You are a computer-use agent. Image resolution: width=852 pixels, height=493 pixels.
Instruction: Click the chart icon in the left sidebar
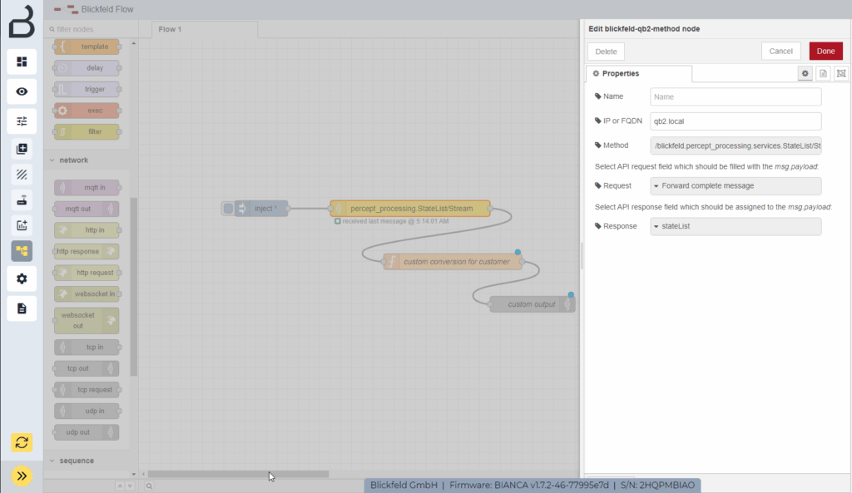tap(22, 224)
